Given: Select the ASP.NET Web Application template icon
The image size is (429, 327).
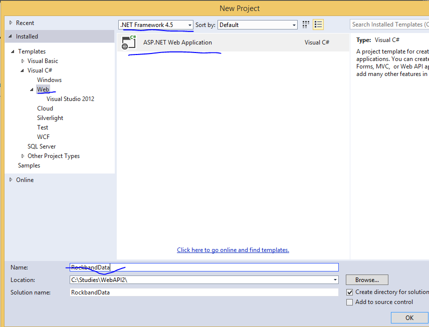Looking at the screenshot, I should coord(129,42).
